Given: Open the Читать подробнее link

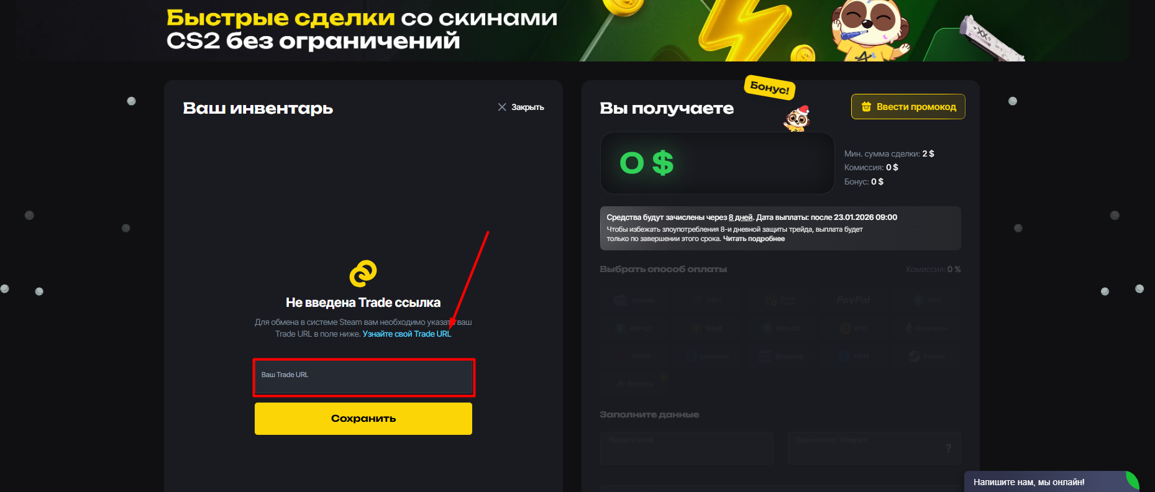Looking at the screenshot, I should click(754, 239).
